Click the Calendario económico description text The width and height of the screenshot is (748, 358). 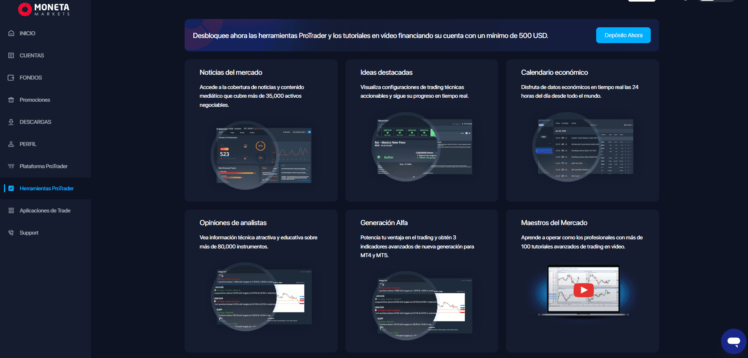[x=580, y=91]
